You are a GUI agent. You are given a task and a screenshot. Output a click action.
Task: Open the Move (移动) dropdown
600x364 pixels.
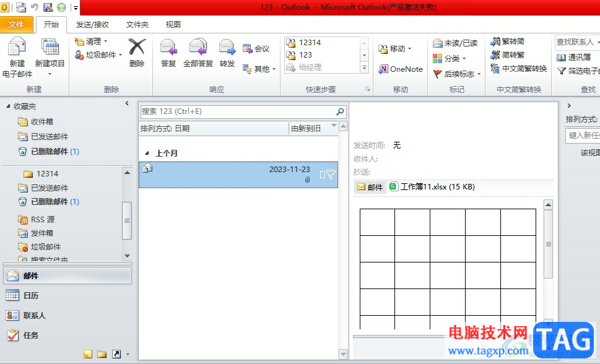point(395,49)
